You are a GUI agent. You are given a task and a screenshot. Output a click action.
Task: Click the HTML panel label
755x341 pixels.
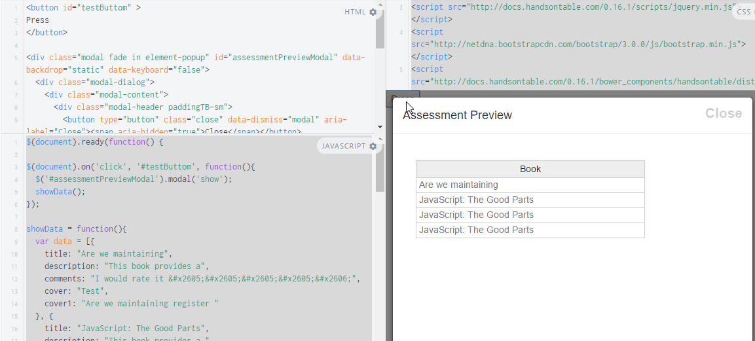point(356,12)
